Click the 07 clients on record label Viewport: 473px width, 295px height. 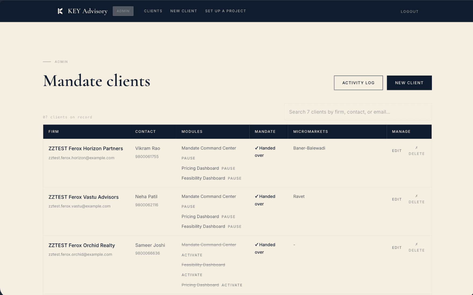(x=67, y=117)
